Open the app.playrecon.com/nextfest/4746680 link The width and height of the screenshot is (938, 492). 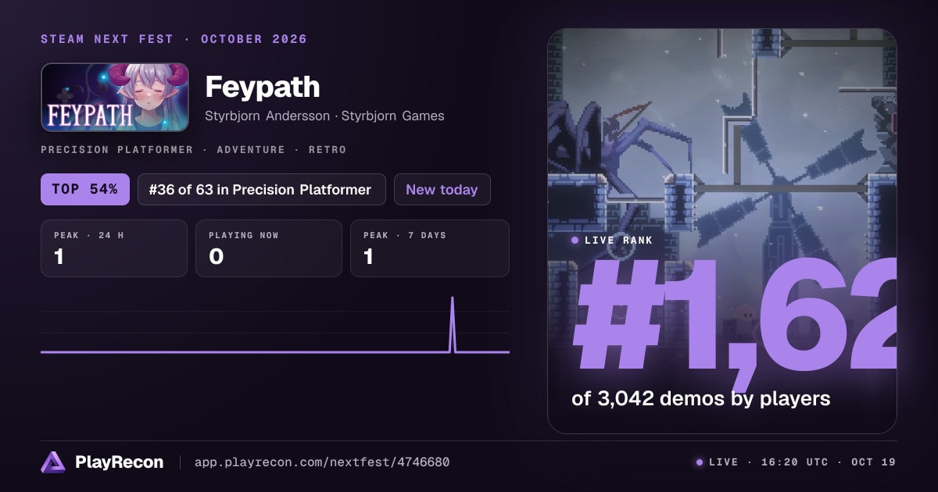click(321, 462)
